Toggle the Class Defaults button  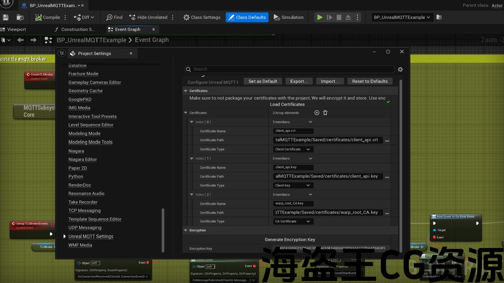(x=247, y=17)
